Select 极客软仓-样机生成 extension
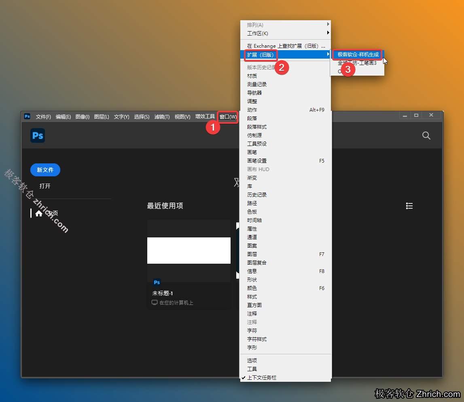The height and width of the screenshot is (402, 464). [358, 55]
